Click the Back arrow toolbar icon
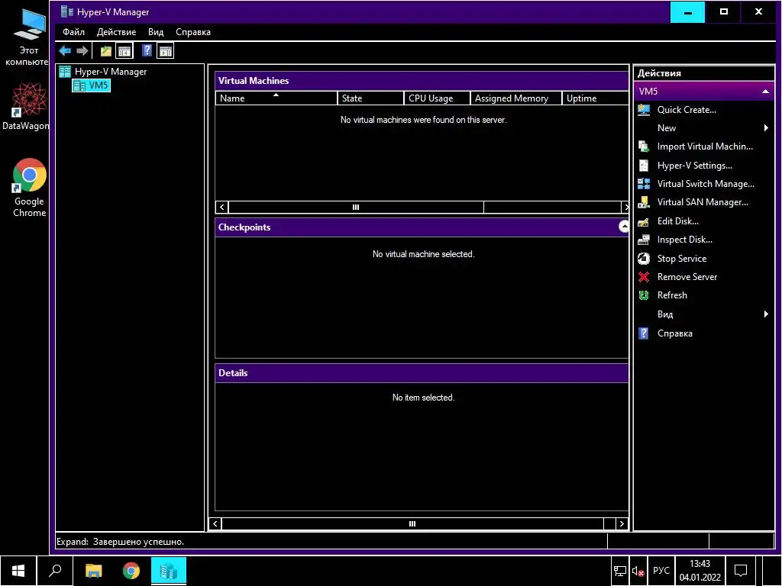 tap(65, 51)
